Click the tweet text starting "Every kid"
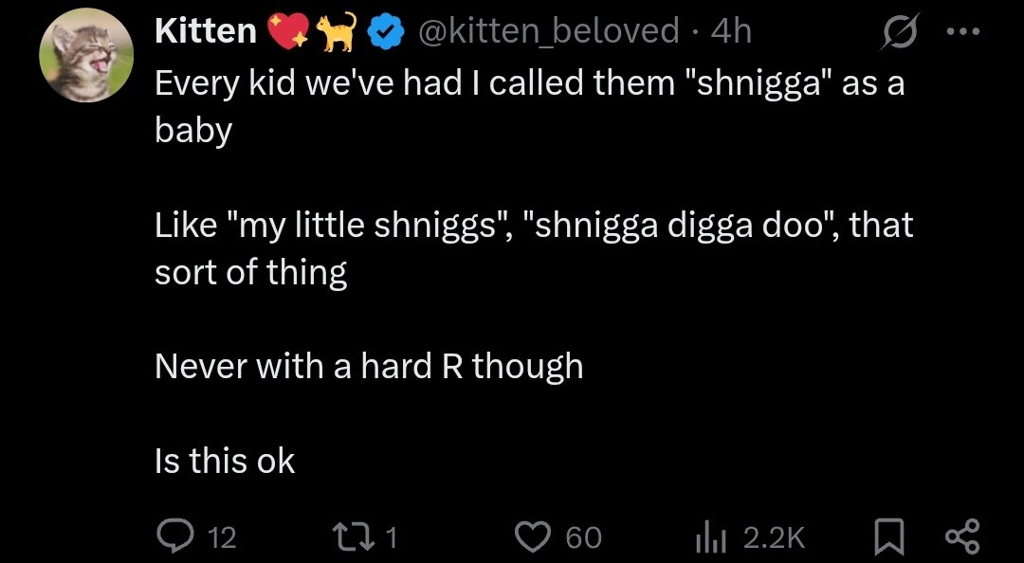1024x563 pixels. pos(529,83)
